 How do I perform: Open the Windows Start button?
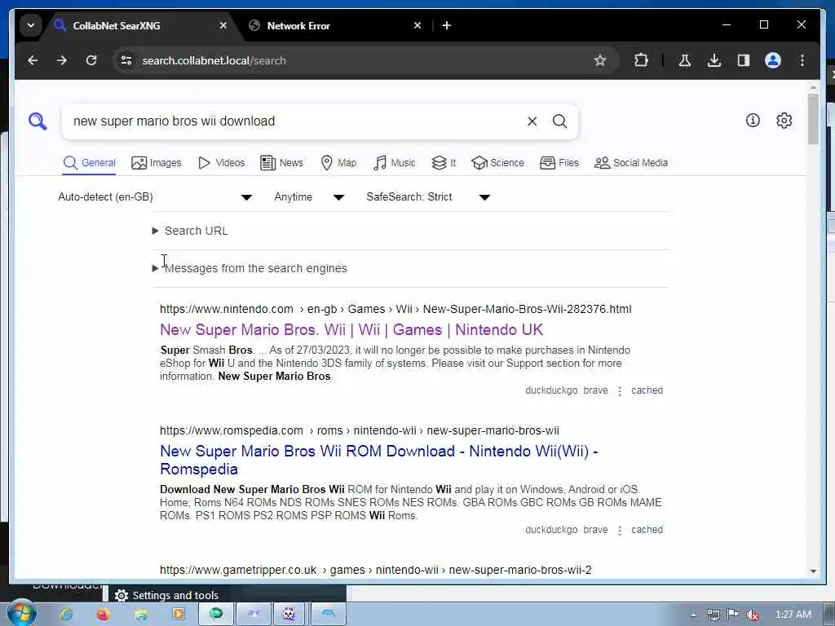20,613
